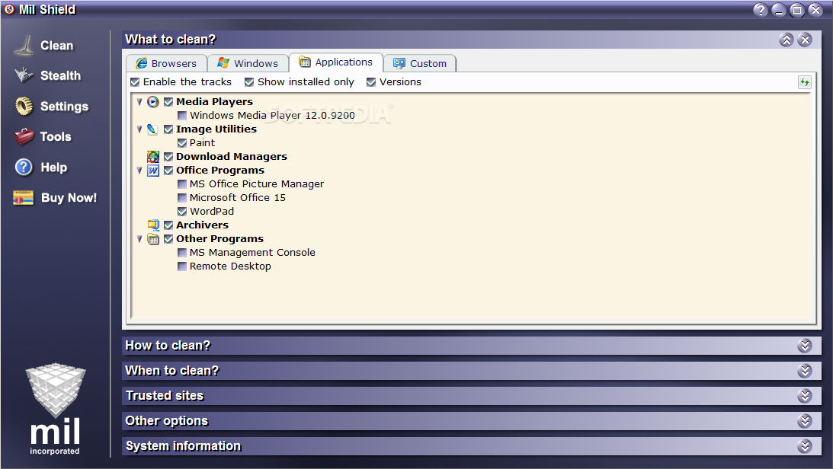Collapse the Image Utilities tree node
Screen dimensions: 833x469
pyautogui.click(x=139, y=129)
